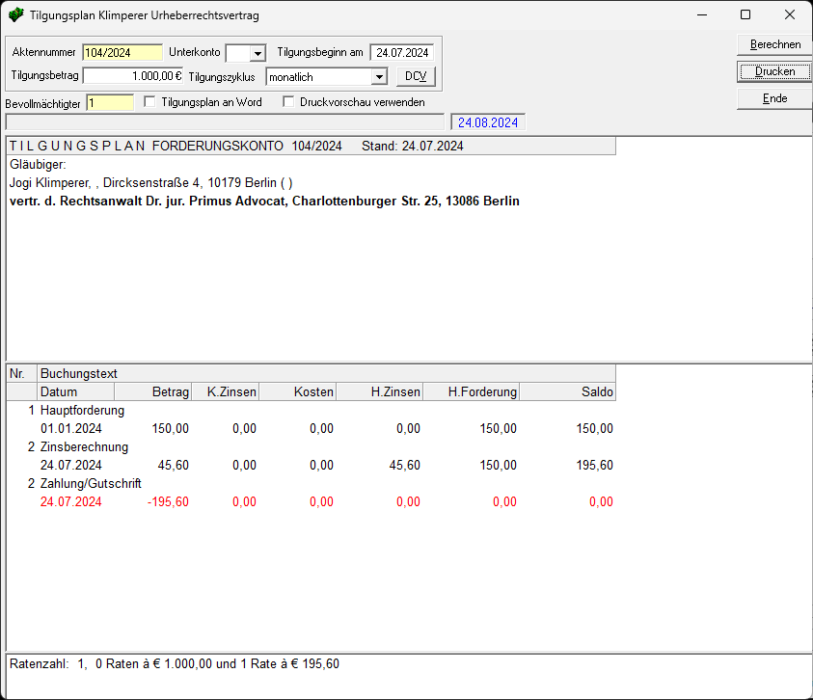Click the H.Forderung column header
This screenshot has width=813, height=700.
[472, 391]
